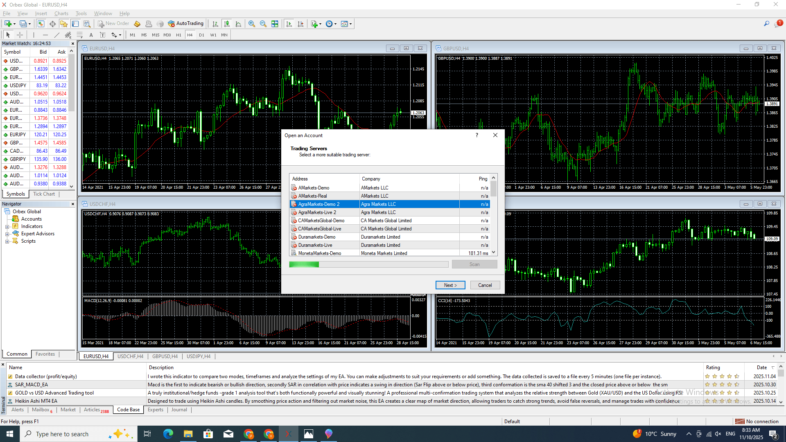This screenshot has height=442, width=786.
Task: Click the Zoom In chart icon
Action: click(252, 24)
